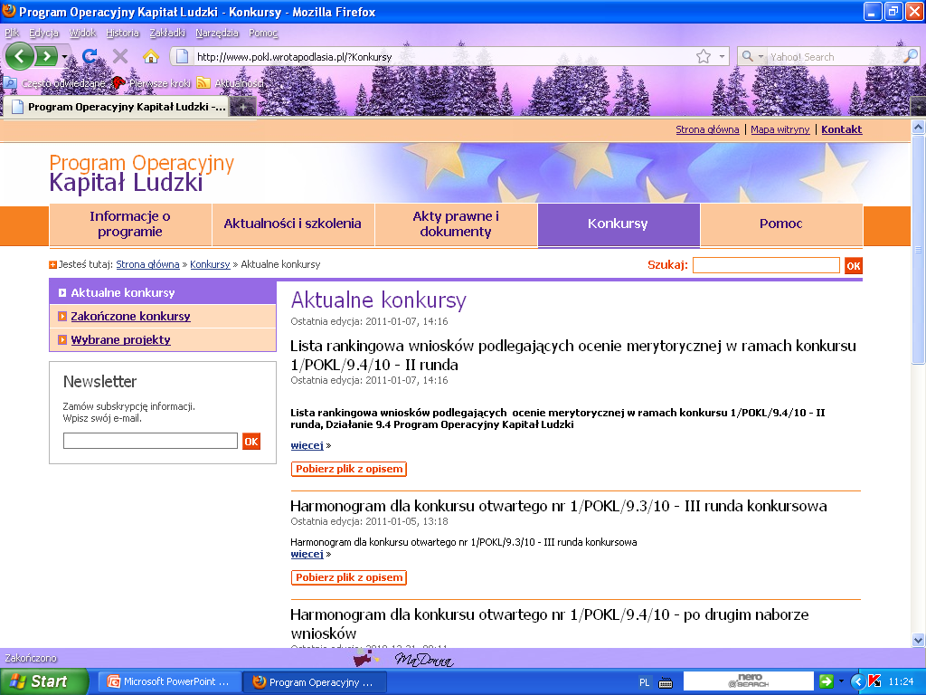Switch to Microsoft PowerPoint taskbar item
Image resolution: width=926 pixels, height=695 pixels.
point(169,681)
